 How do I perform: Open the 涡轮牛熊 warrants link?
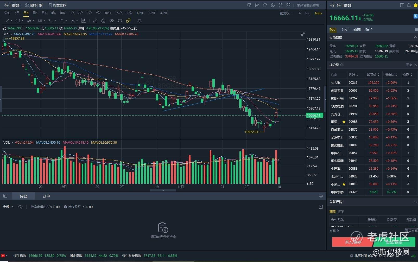coord(34,5)
